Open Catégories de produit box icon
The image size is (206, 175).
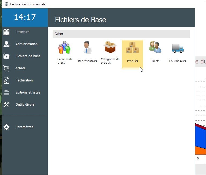[110, 47]
